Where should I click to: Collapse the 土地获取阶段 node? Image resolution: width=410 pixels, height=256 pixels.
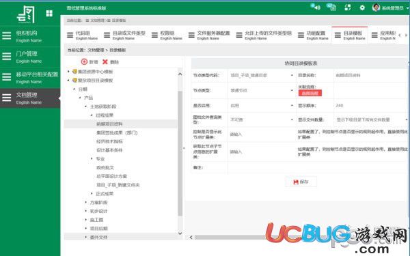coord(86,106)
